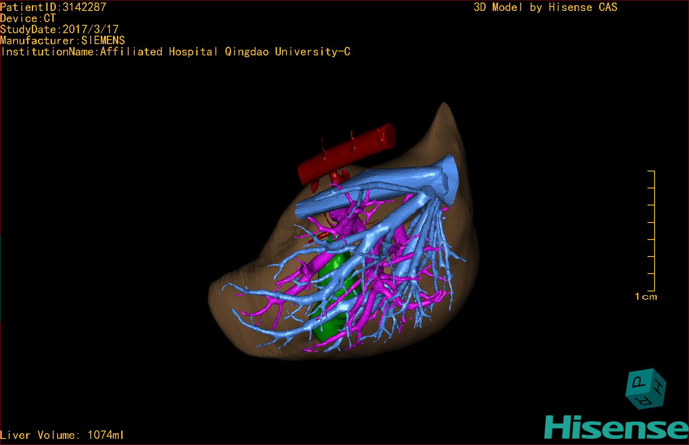
Task: Click the Manufacturer:SIEMENS text
Action: click(x=62, y=41)
